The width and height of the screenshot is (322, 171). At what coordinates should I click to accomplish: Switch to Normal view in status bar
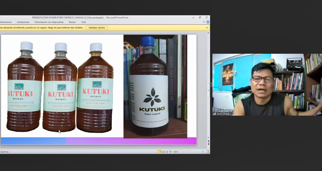[x=160, y=152]
